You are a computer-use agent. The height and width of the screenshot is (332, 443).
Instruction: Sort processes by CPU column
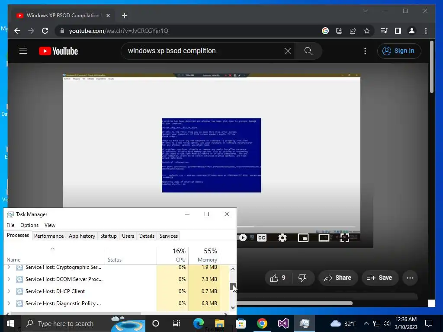173,255
